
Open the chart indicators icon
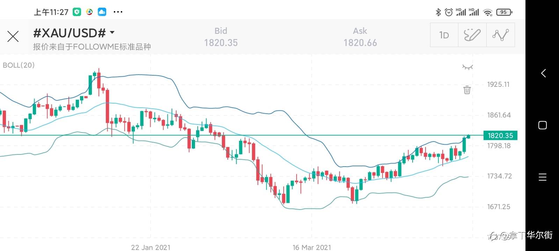coord(500,35)
